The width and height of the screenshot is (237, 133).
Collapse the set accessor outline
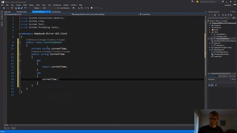[20, 73]
